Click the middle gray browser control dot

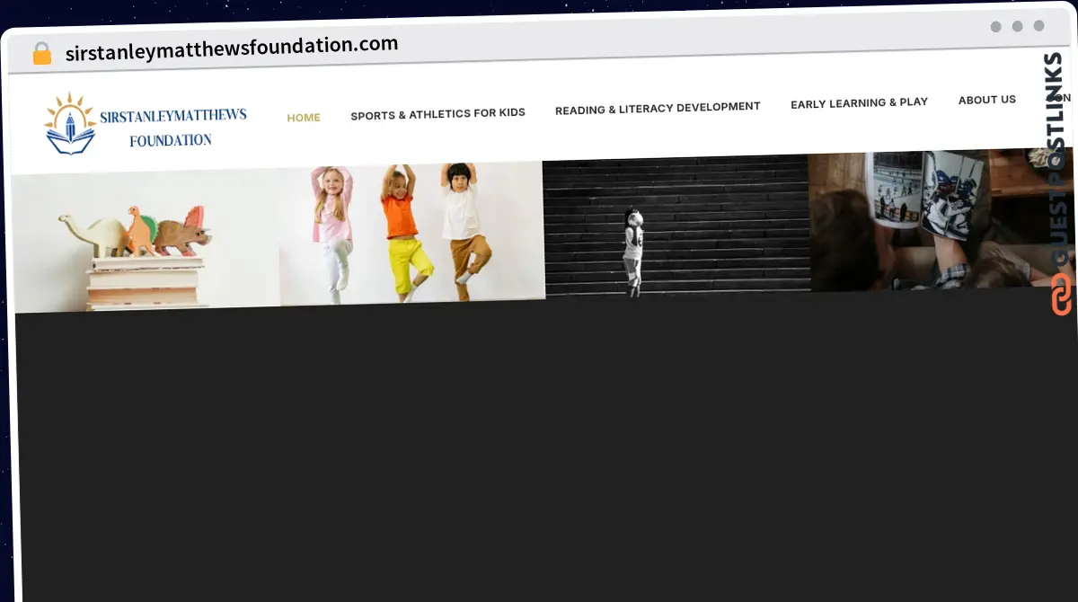[1016, 27]
